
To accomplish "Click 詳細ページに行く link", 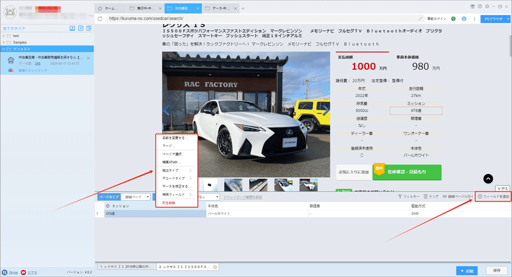I will point(458,196).
